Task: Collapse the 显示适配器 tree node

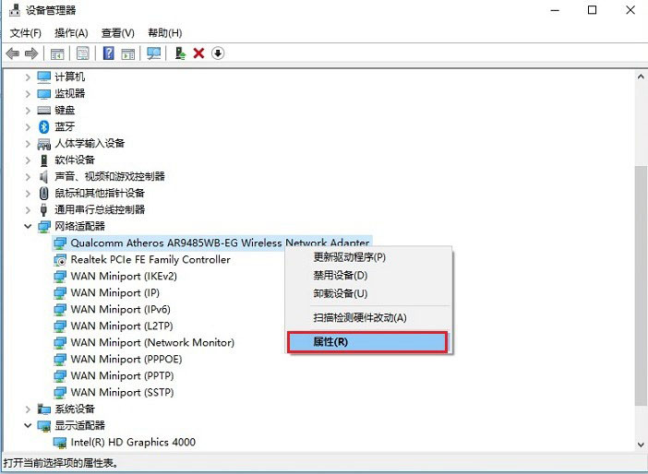Action: 28,425
